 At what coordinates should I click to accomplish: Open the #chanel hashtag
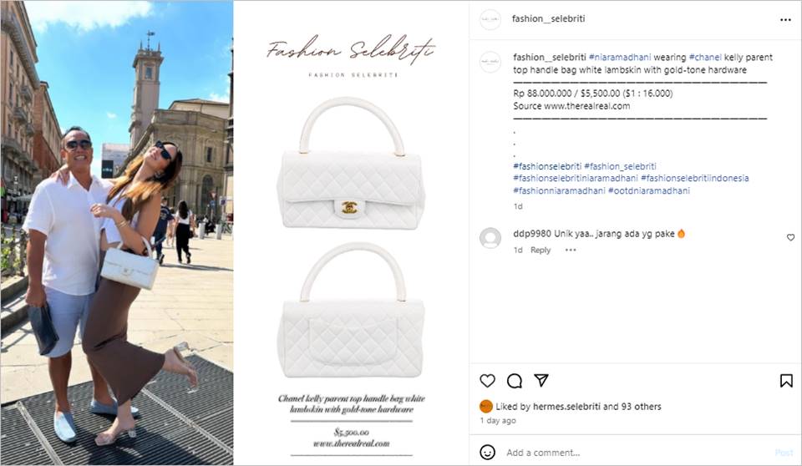[x=705, y=58]
